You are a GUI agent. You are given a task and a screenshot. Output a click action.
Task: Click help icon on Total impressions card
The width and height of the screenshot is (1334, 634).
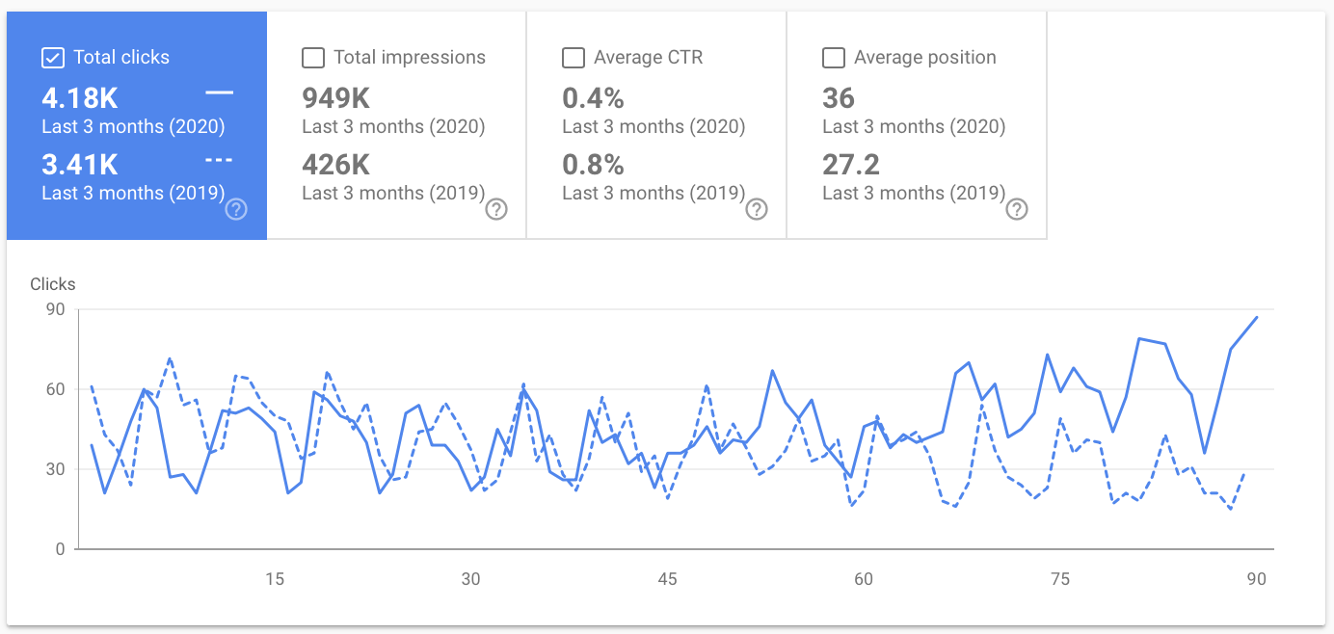click(x=496, y=208)
